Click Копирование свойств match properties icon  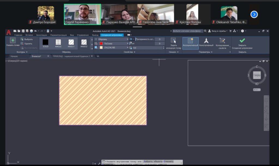pos(222,41)
